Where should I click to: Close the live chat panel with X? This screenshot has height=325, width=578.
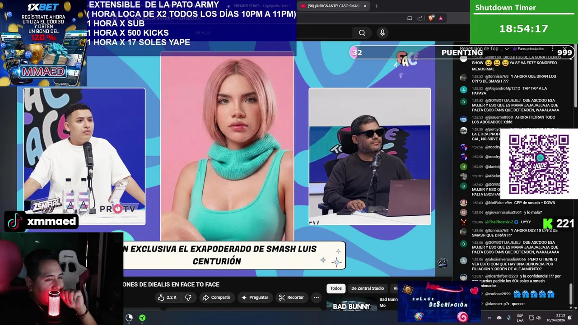(564, 49)
